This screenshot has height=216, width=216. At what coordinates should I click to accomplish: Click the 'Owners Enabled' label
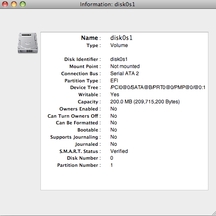click(x=79, y=109)
